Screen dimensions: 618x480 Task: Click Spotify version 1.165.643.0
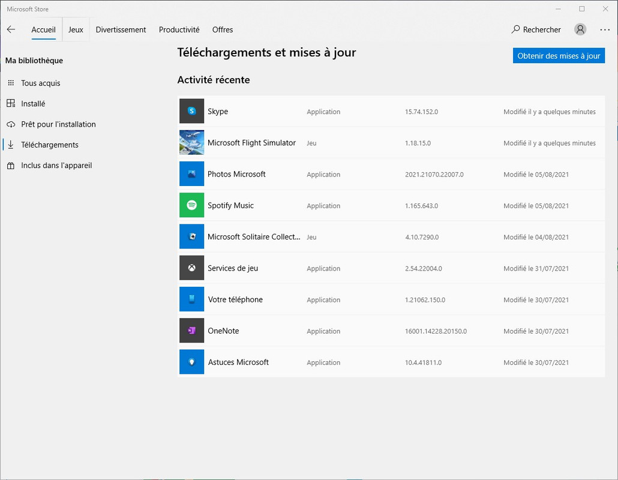pyautogui.click(x=421, y=206)
